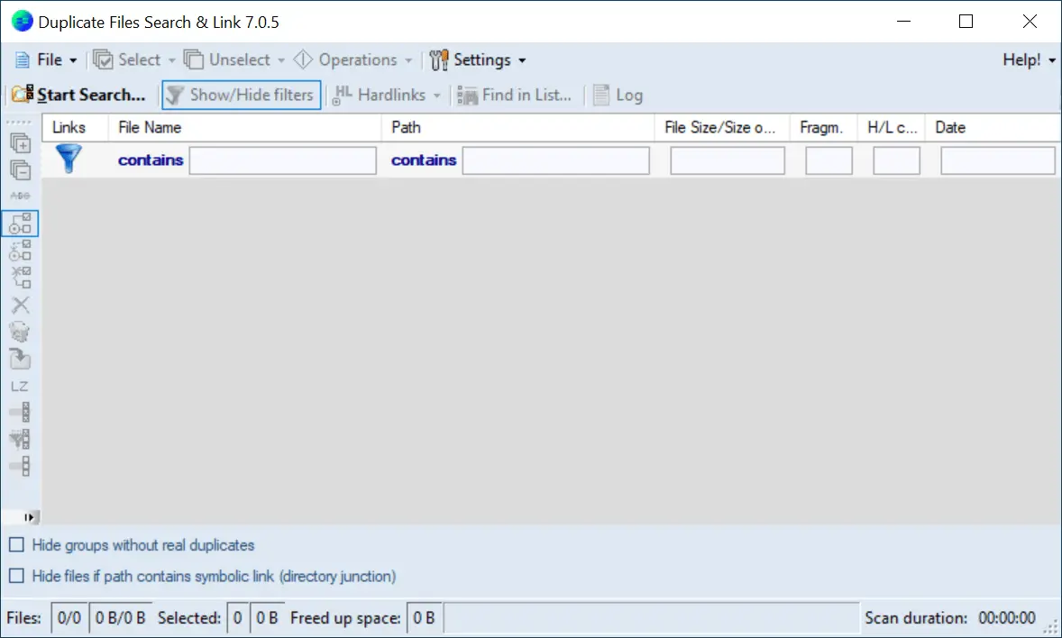Screen dimensions: 1062x638
Task: Click the Unselect pages icon
Action: pos(194,59)
